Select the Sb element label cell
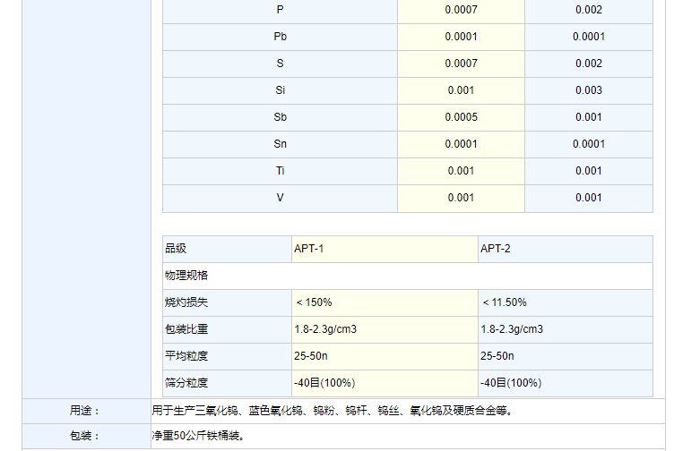Screen dimensions: 674x451 pyautogui.click(x=281, y=117)
